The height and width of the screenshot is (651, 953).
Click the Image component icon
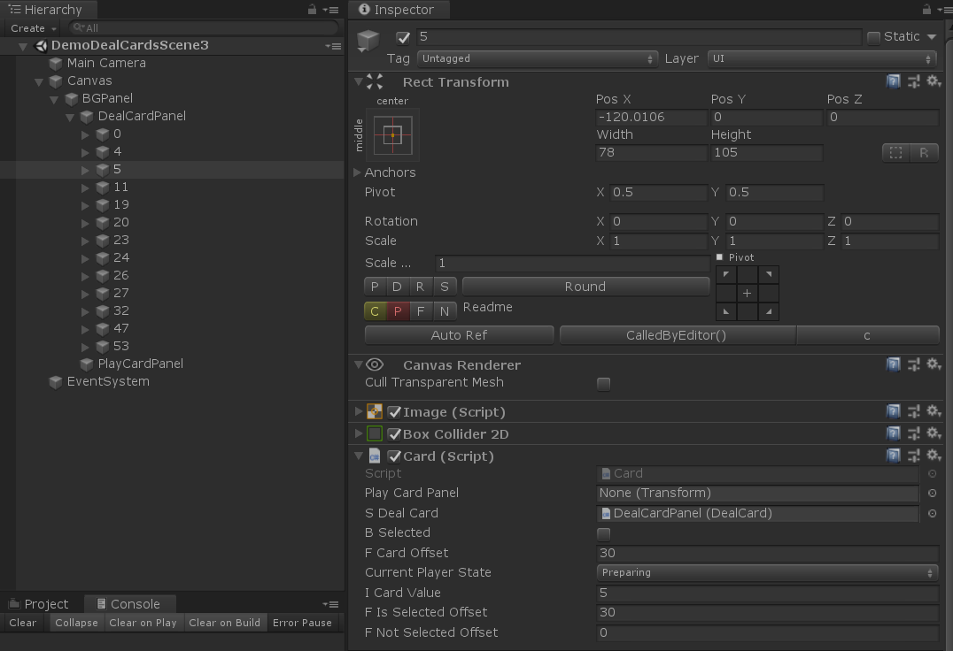[x=373, y=410]
